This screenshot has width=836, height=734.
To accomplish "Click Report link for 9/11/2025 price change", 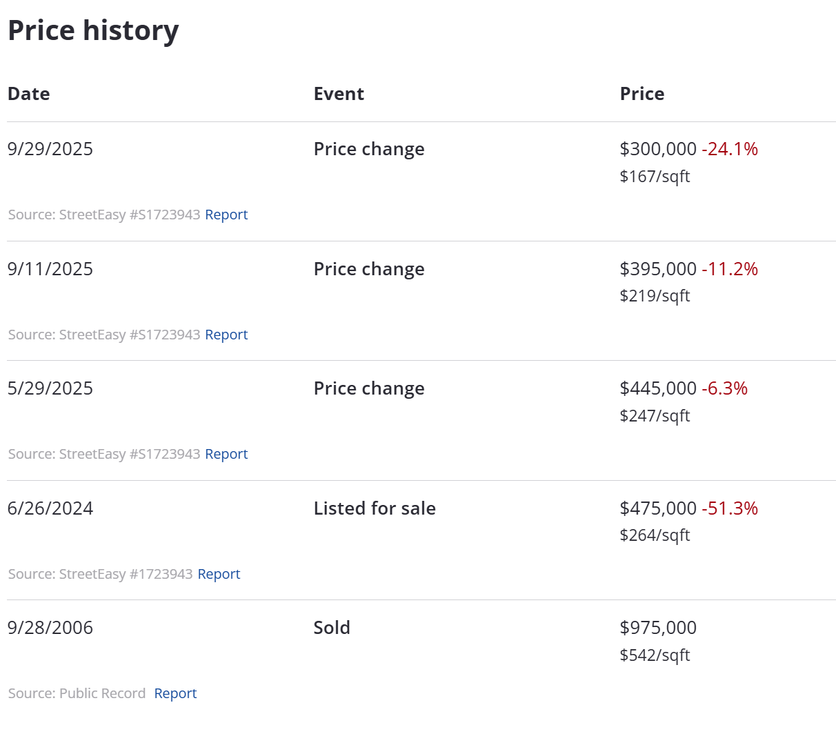I will click(x=226, y=335).
